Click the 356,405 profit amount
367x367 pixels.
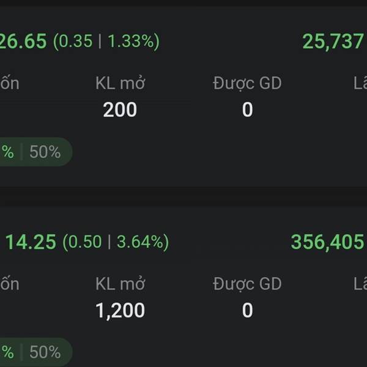327,242
